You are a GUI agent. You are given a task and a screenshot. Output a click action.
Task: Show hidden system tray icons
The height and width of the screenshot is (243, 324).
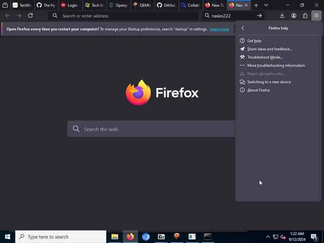click(268, 237)
